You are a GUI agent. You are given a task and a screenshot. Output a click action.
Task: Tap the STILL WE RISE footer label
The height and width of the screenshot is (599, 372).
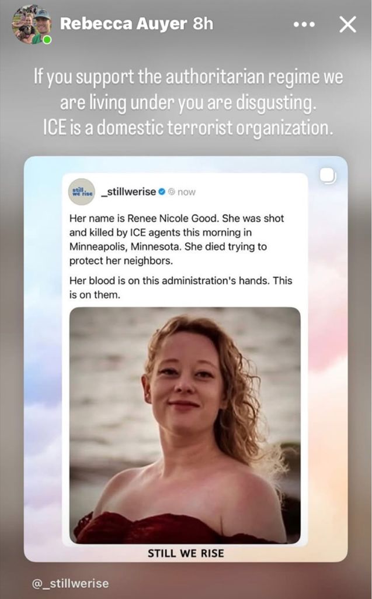pyautogui.click(x=186, y=553)
